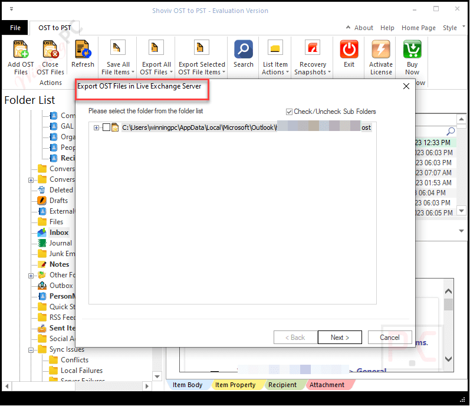Open the Recipient tab

(x=282, y=385)
